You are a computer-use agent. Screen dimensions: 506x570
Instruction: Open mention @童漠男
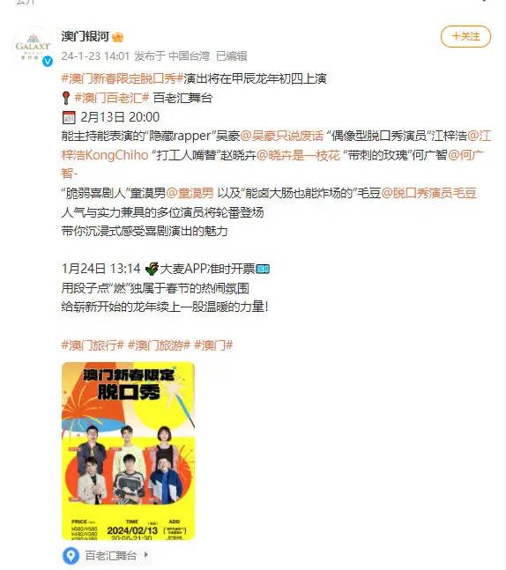(x=190, y=193)
